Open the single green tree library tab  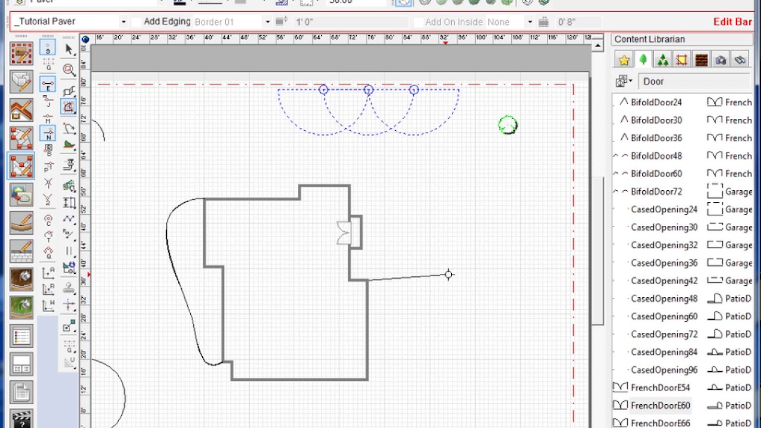[x=643, y=59]
